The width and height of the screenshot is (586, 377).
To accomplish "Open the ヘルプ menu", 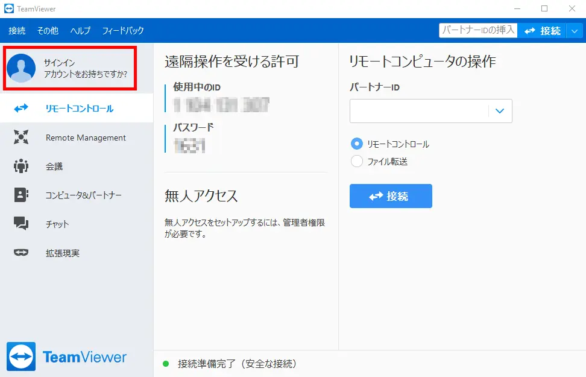I will [x=80, y=31].
